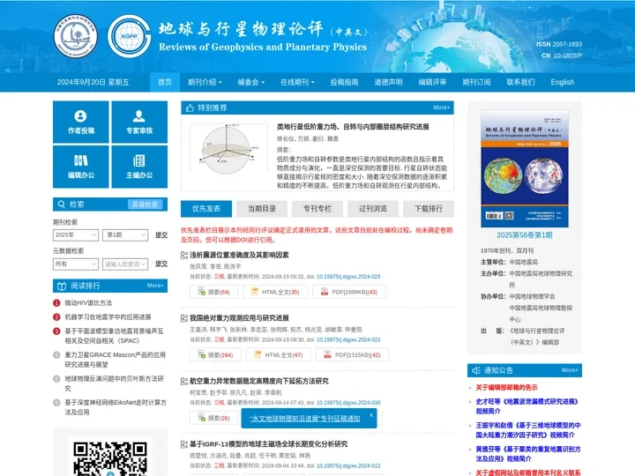The height and width of the screenshot is (476, 635).
Task: Open HTML全文(47) for the gravity article
Action: coord(279,355)
